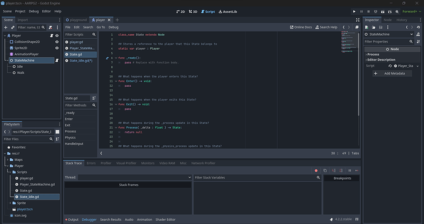Open the script attached to the Player node
This screenshot has width=424, height=224.
(x=52, y=36)
